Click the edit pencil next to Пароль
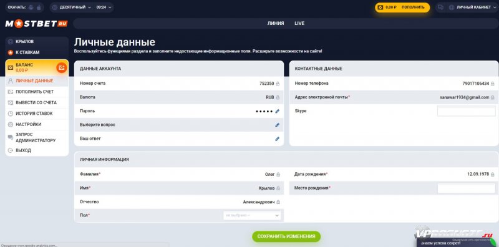The height and width of the screenshot is (247, 499). [x=277, y=111]
